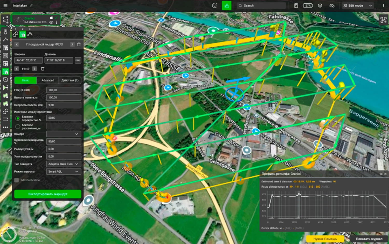Edit the Interlaken mission name pencil
This screenshot has width=389, height=244.
click(x=31, y=5)
